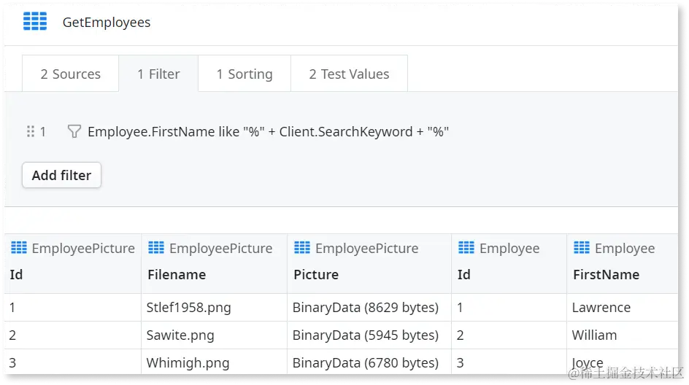Open the 2 Sources tab

(70, 74)
